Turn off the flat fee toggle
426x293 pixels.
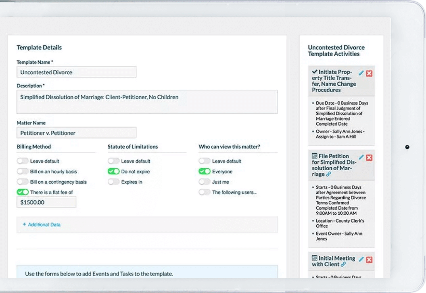click(x=22, y=192)
